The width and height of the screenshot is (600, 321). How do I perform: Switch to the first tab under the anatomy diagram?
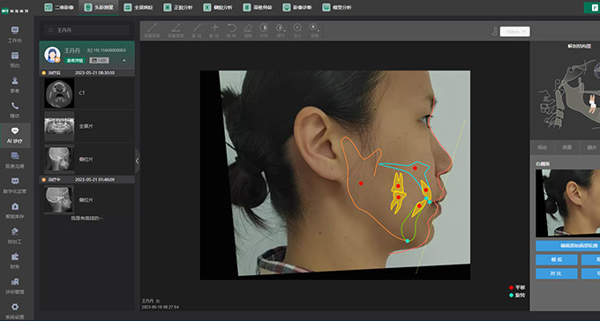(543, 147)
